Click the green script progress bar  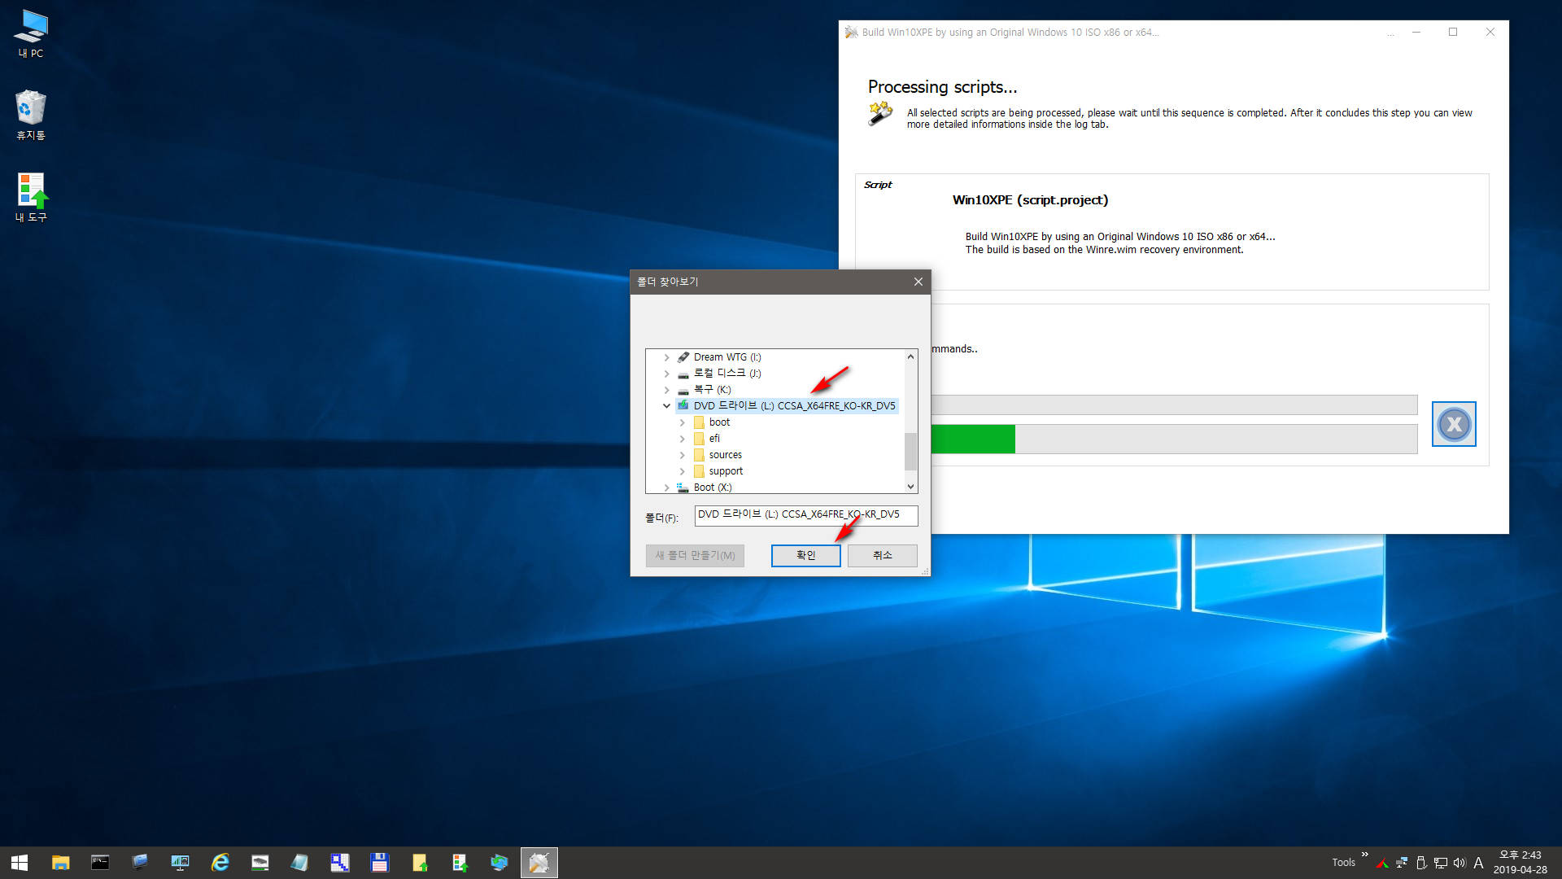point(973,439)
